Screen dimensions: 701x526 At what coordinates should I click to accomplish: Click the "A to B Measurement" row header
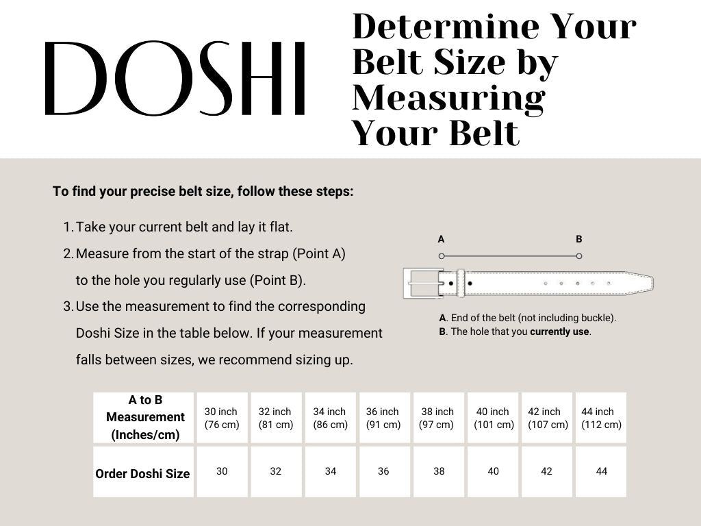145,417
